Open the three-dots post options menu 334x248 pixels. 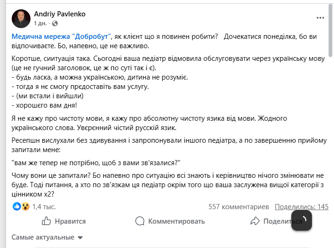click(x=320, y=18)
